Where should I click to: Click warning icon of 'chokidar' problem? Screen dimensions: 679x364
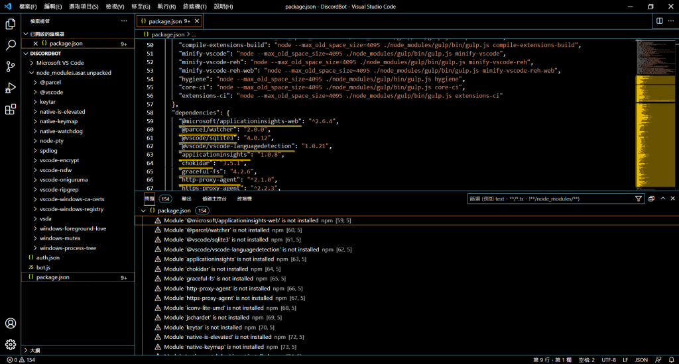pos(158,269)
